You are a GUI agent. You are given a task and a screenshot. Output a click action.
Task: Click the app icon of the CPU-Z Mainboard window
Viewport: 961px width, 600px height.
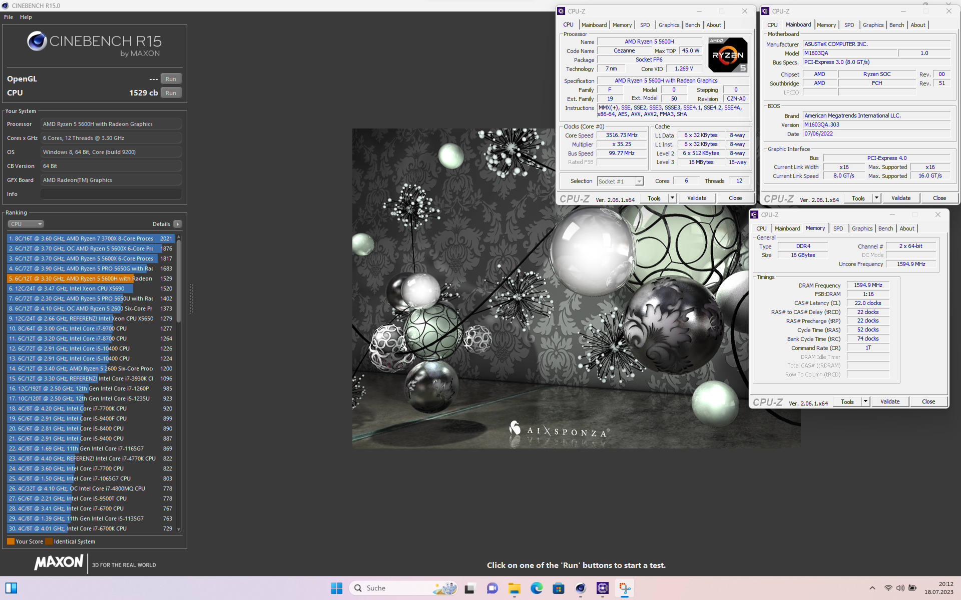[x=765, y=11]
